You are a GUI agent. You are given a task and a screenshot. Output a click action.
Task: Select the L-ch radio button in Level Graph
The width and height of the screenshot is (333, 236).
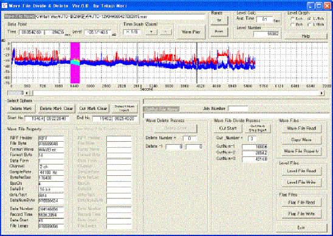[292, 19]
